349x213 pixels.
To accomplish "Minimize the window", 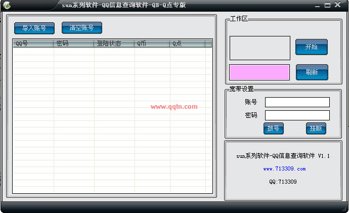I will pos(318,6).
